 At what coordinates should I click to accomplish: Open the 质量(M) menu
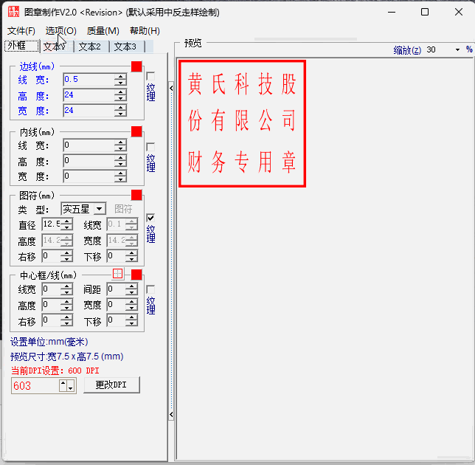[103, 31]
